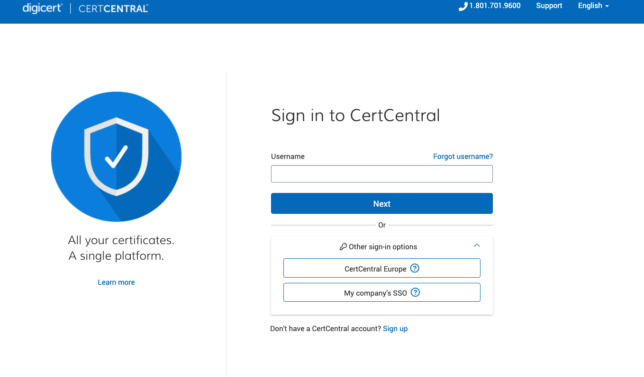
Task: Click the chevron arrow beside English
Action: coord(607,6)
